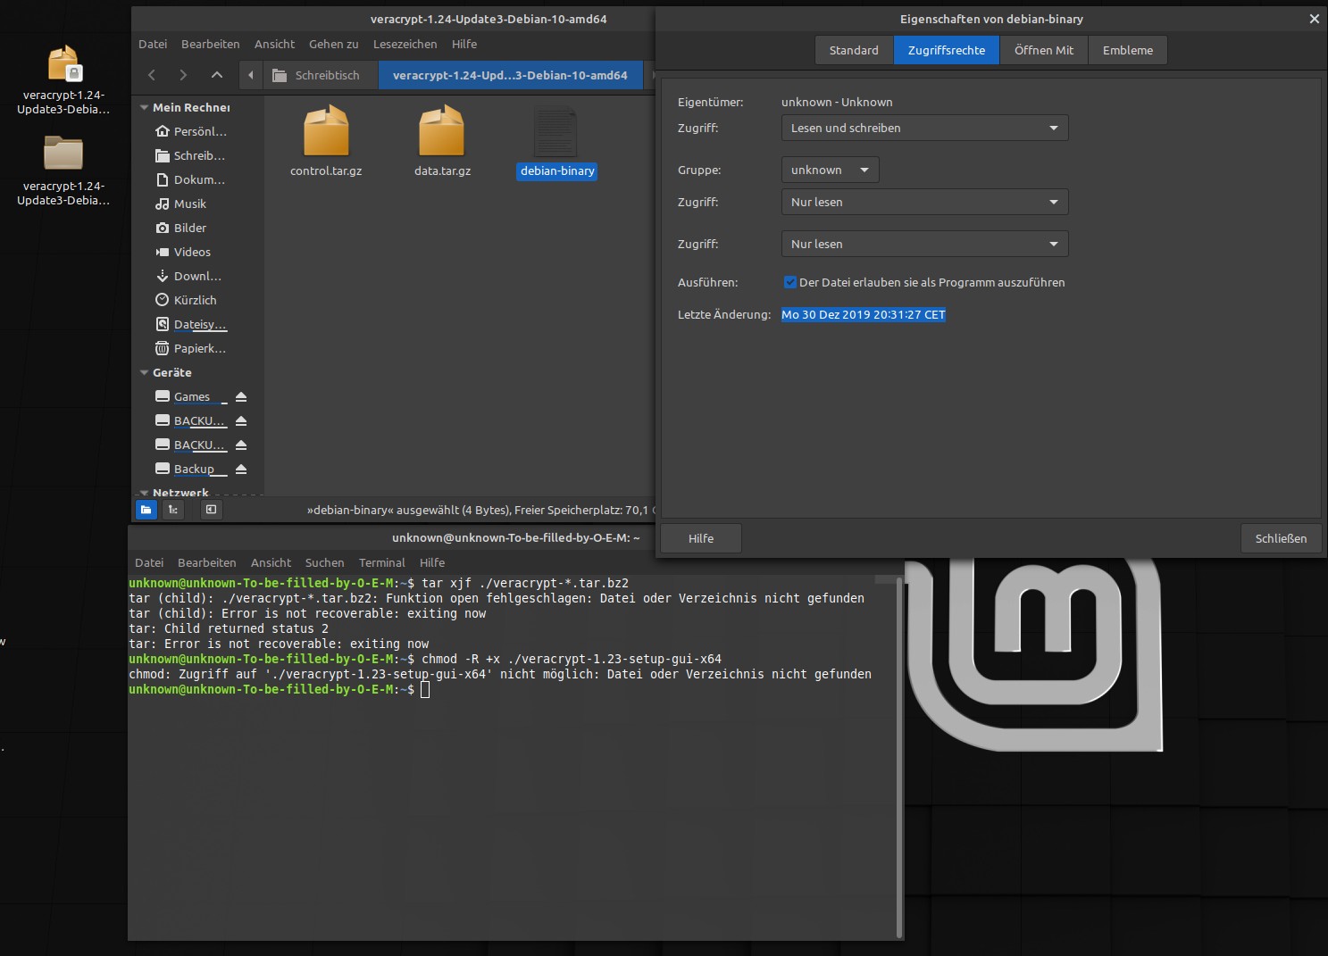Open the Terminal menu in terminal window
Image resolution: width=1328 pixels, height=956 pixels.
click(x=381, y=562)
